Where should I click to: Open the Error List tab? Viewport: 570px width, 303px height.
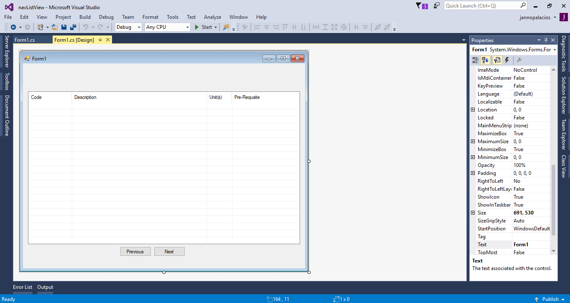point(23,287)
